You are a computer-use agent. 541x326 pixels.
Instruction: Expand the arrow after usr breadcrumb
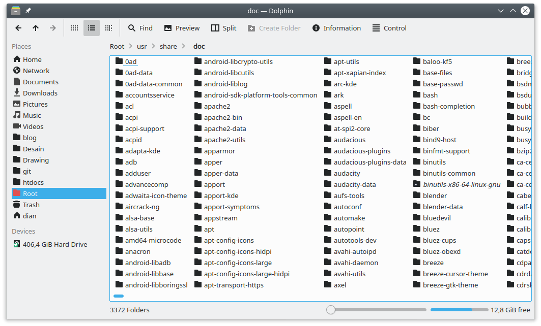point(153,46)
